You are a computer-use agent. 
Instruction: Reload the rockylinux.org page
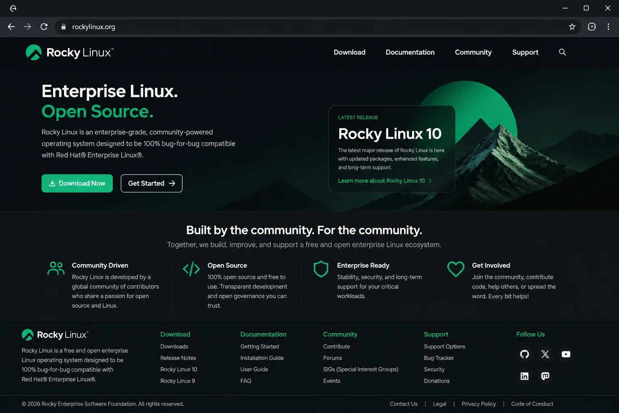[x=44, y=27]
